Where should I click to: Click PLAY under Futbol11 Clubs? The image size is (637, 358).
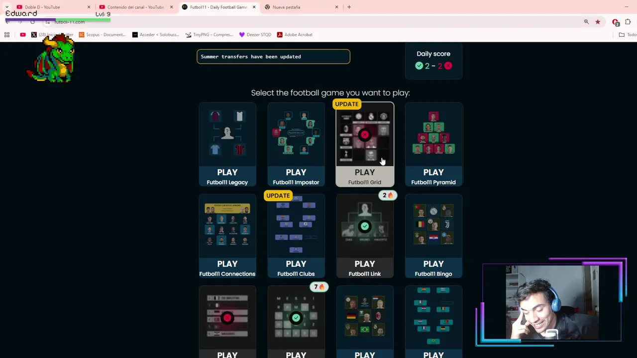pyautogui.click(x=296, y=264)
